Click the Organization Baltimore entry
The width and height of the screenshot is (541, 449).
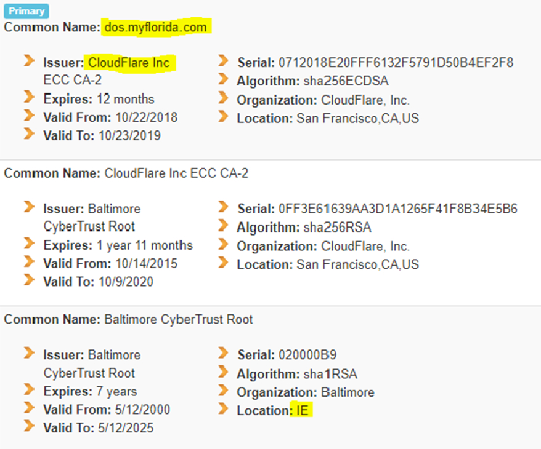click(306, 392)
